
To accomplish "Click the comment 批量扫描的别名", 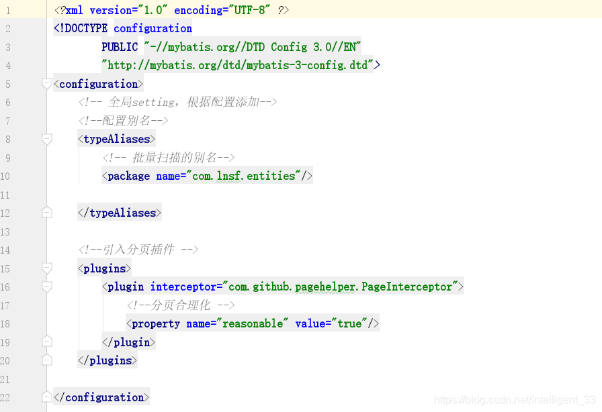I will point(169,157).
